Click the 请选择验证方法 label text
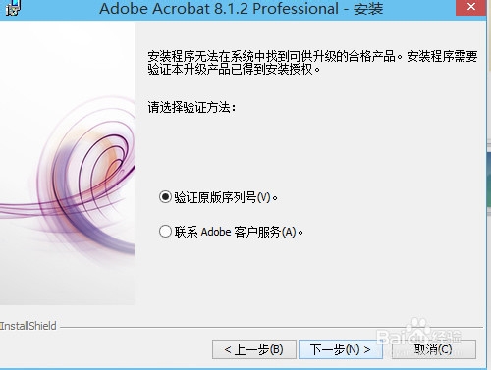The image size is (491, 370). click(191, 107)
